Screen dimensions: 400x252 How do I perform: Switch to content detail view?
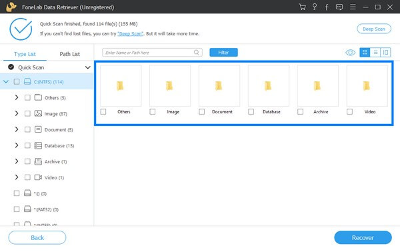pos(385,52)
